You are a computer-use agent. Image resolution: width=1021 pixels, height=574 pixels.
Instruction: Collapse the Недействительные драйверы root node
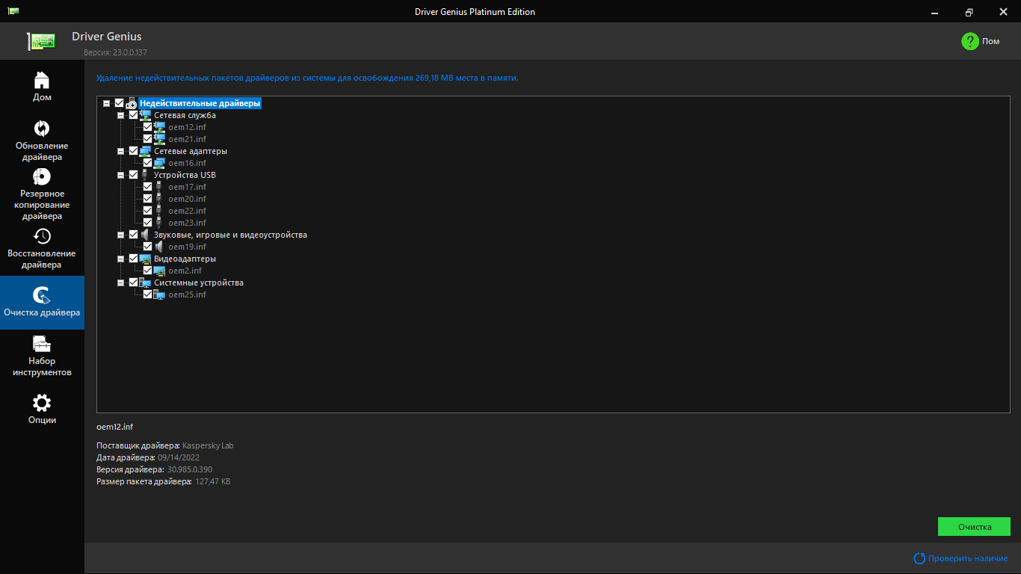106,103
